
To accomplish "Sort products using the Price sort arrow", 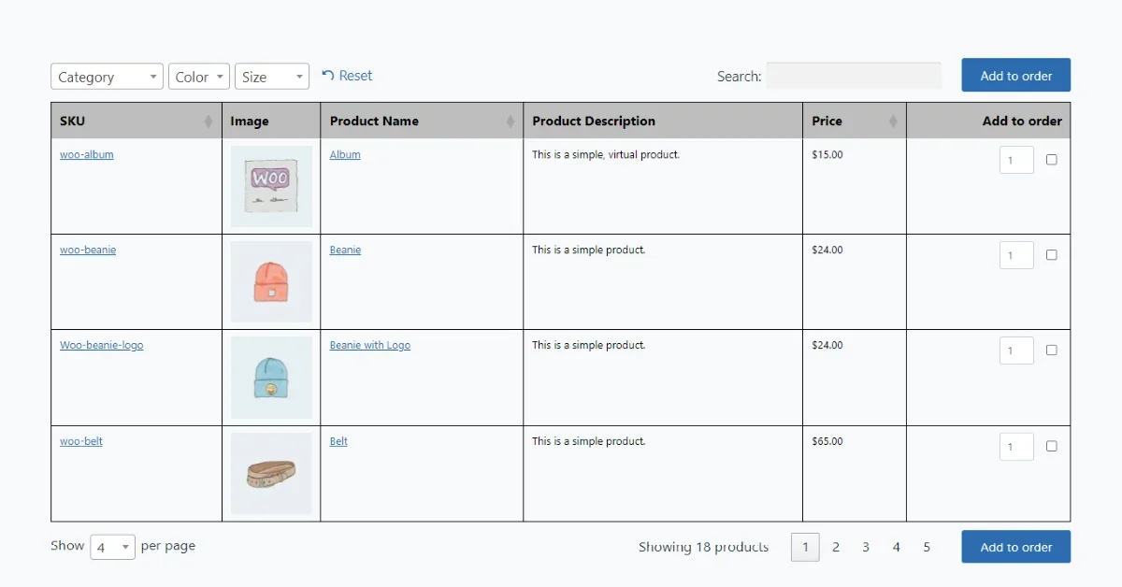I will coord(893,120).
